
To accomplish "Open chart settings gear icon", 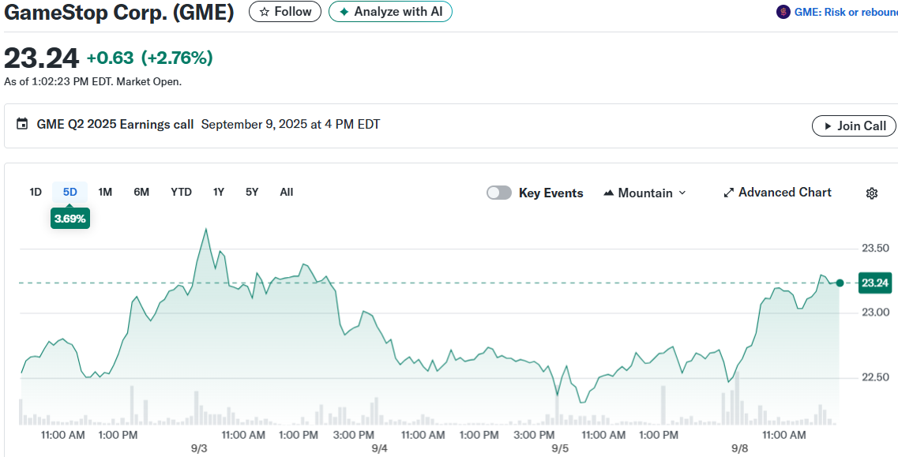I will pos(872,193).
